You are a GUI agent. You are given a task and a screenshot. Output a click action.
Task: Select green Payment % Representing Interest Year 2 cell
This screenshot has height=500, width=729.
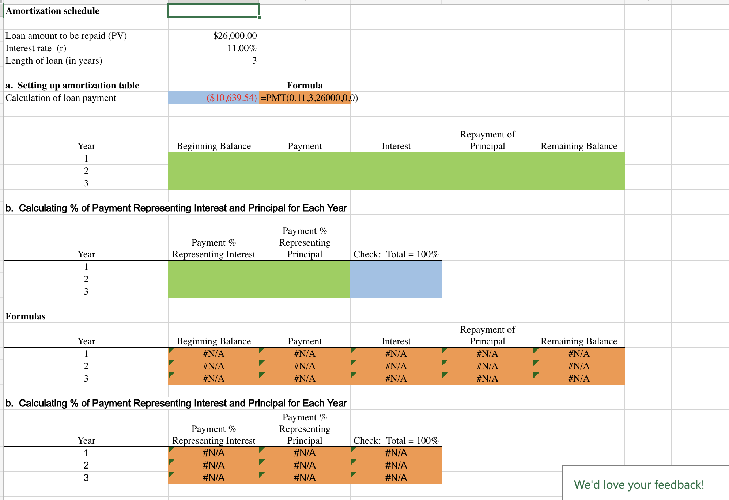click(213, 279)
